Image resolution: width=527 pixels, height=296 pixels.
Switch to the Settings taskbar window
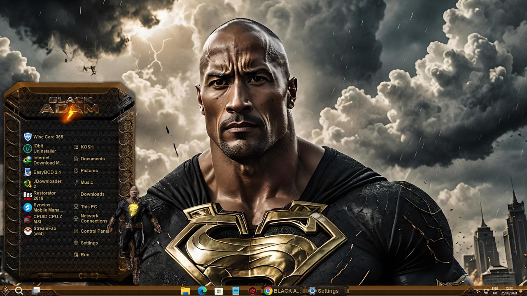[x=328, y=291]
